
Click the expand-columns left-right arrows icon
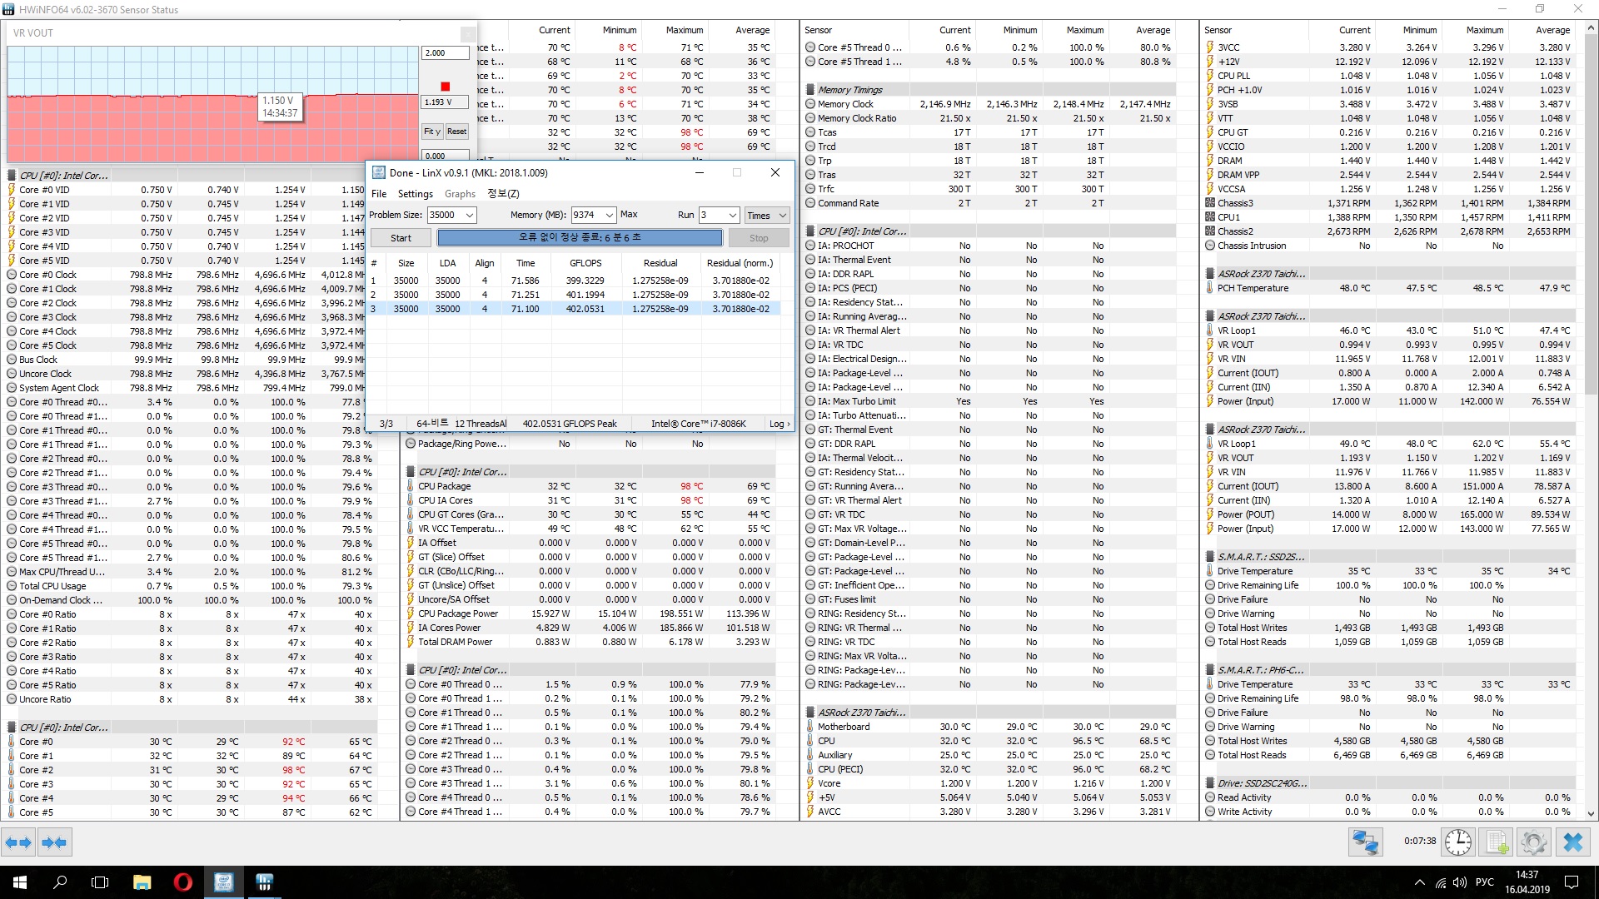pos(18,842)
